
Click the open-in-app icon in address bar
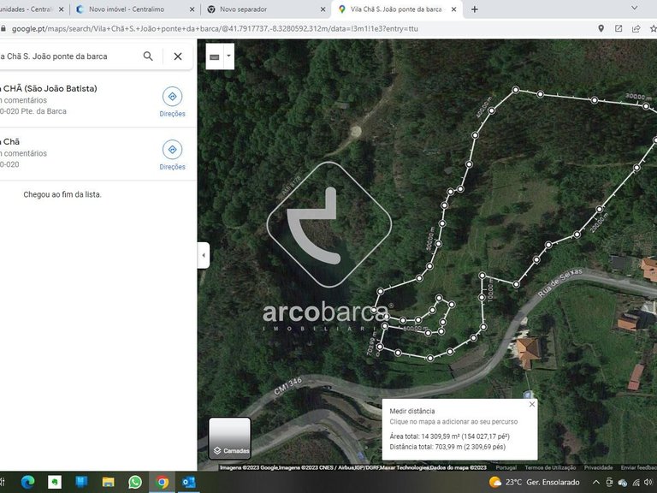coord(619,28)
